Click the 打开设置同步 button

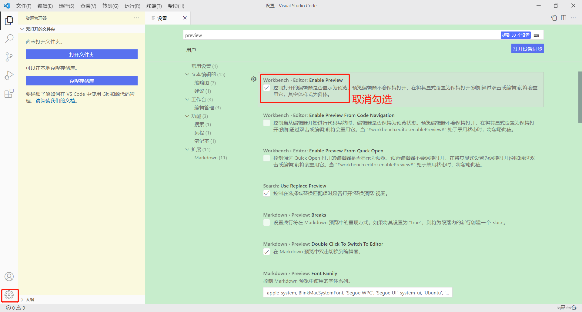coord(527,49)
